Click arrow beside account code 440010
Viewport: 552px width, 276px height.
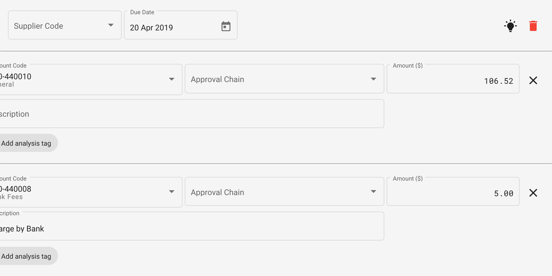[171, 79]
